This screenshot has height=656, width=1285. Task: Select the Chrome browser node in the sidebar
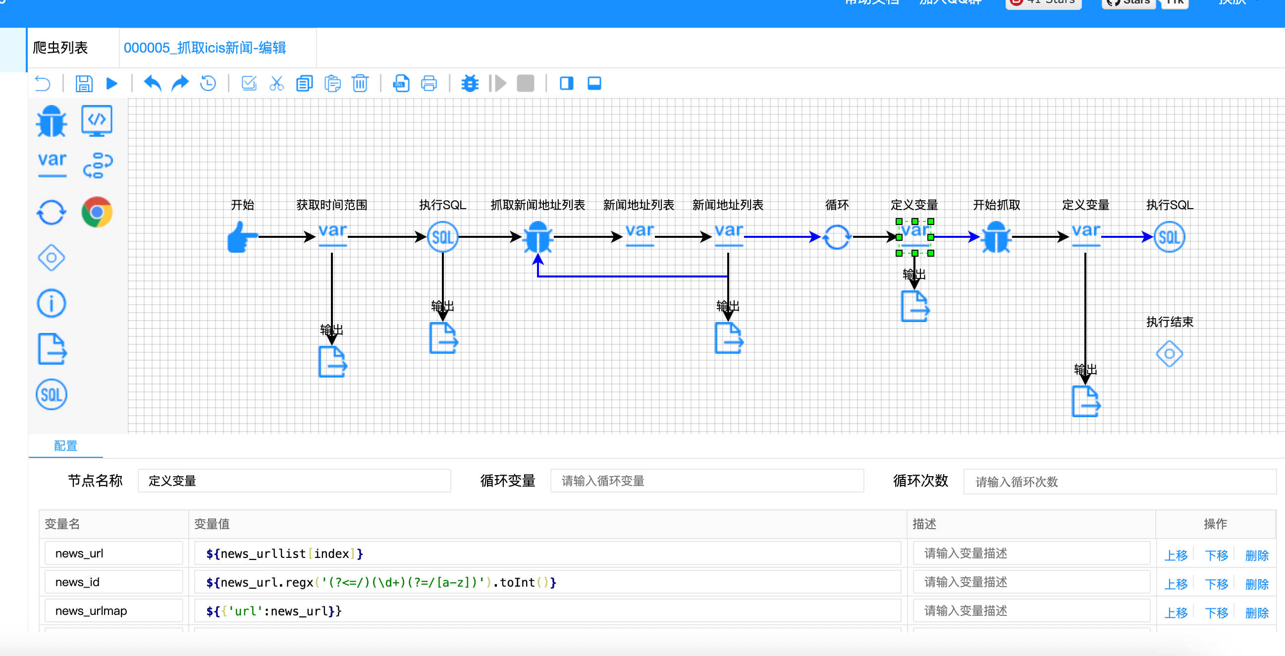click(x=97, y=213)
